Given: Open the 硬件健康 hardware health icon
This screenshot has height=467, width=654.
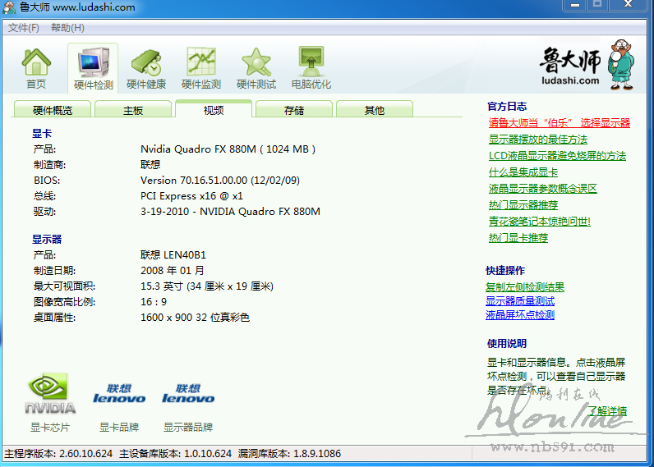Looking at the screenshot, I should [146, 62].
